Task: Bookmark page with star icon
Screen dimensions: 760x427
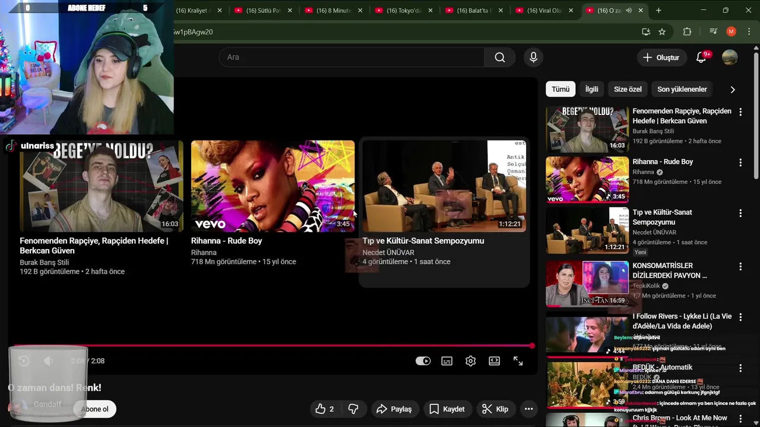Action: tap(662, 32)
